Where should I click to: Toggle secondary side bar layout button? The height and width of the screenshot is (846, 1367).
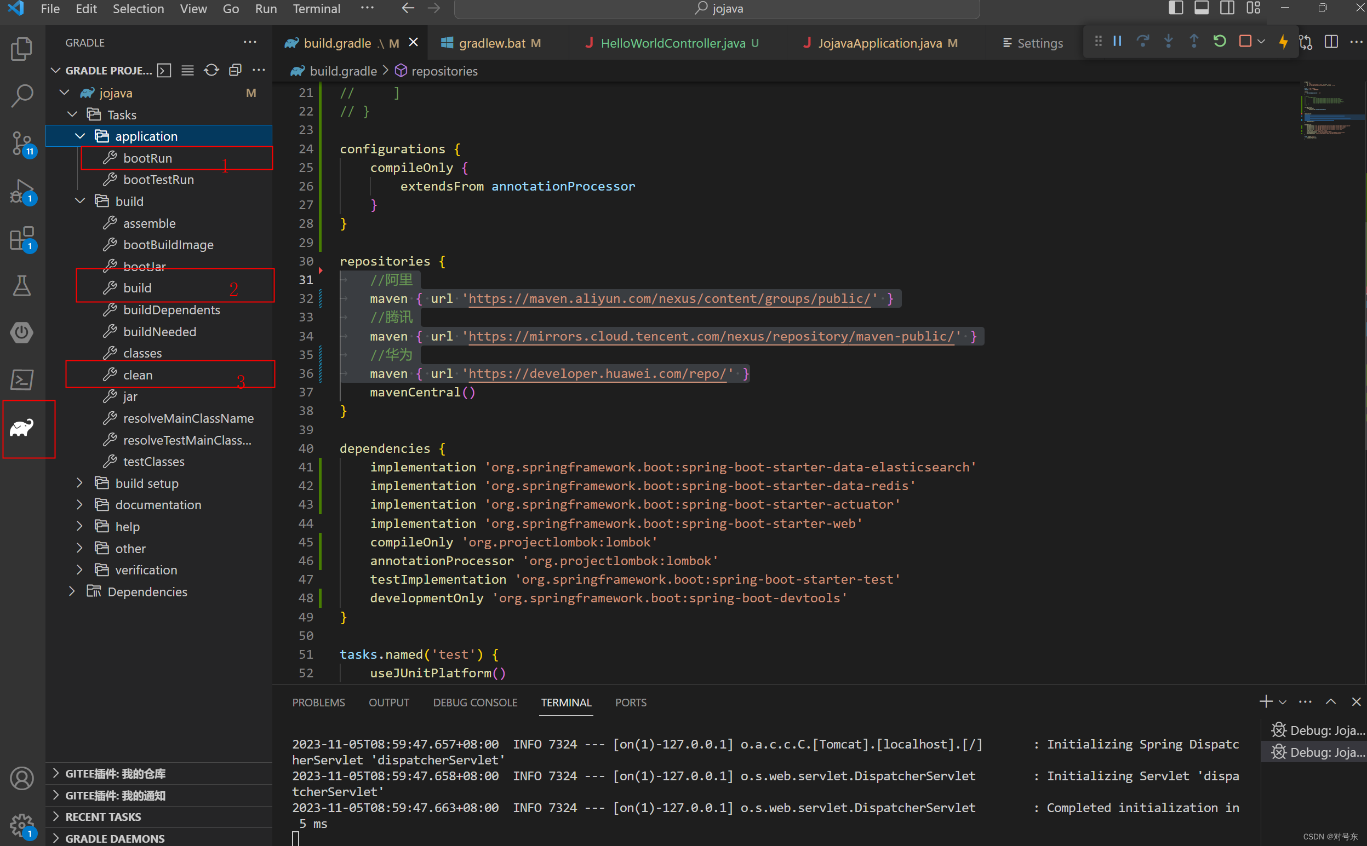[1227, 8]
